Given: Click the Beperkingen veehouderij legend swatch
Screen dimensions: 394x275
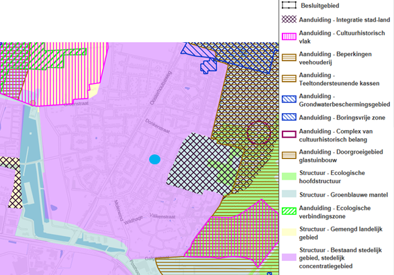Looking at the screenshot, I should (289, 58).
